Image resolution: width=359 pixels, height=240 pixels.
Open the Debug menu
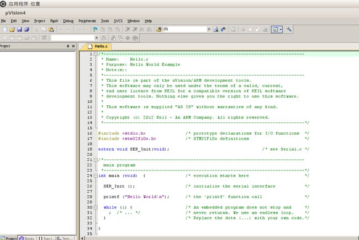68,21
